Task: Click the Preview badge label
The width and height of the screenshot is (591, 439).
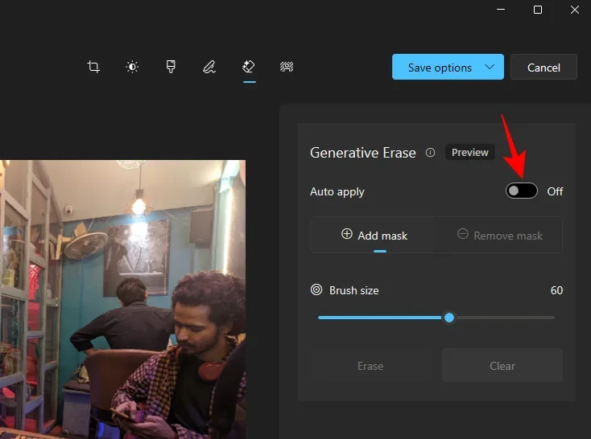Action: [470, 153]
